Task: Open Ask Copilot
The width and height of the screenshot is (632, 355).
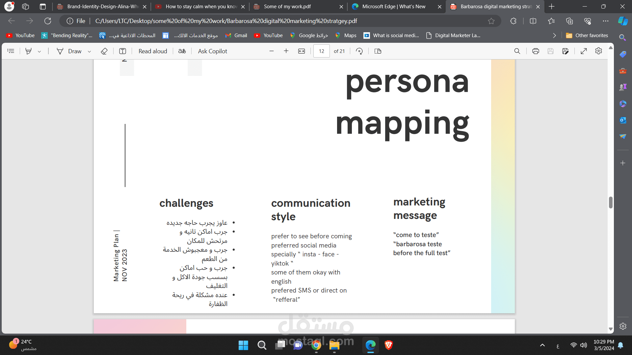Action: pos(212,51)
